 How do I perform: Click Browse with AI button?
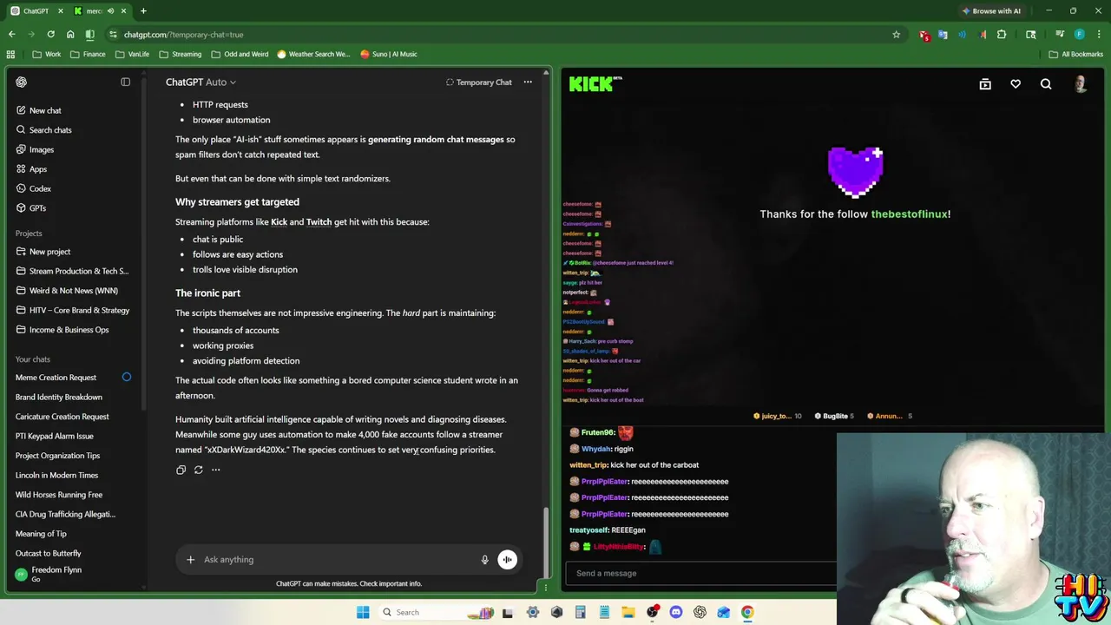point(991,11)
